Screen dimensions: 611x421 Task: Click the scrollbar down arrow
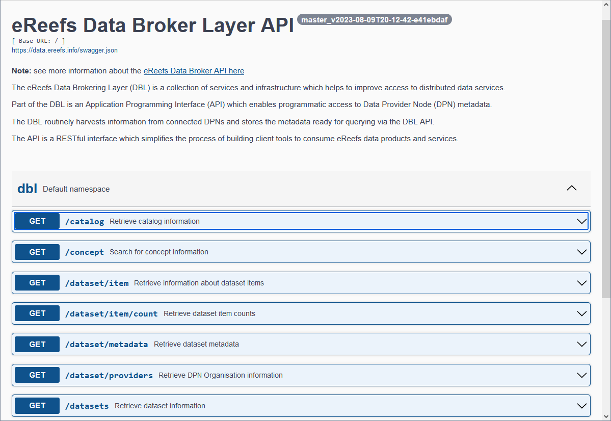(x=606, y=416)
